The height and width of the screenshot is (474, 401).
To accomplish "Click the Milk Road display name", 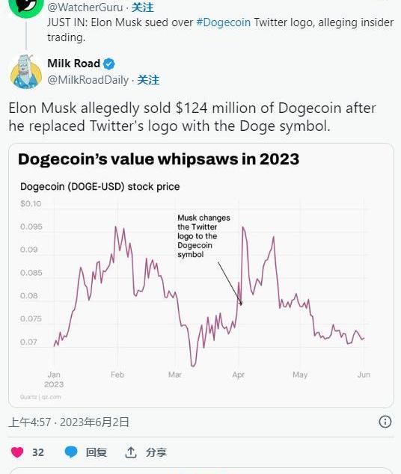I will click(74, 64).
